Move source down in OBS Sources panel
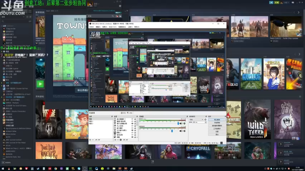 click(127, 139)
